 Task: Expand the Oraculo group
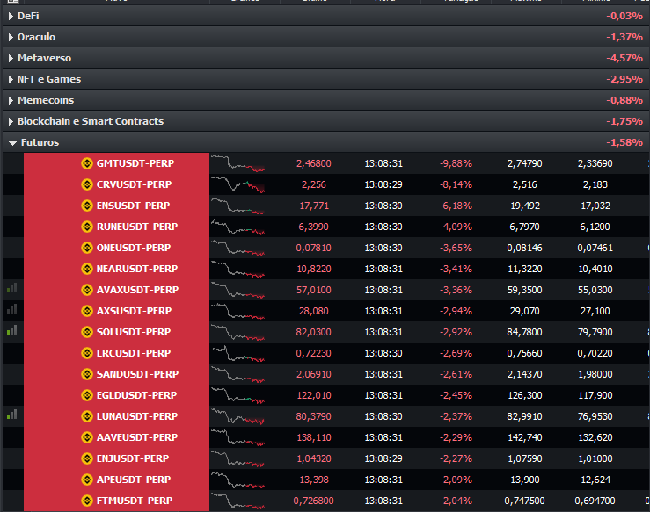tap(11, 37)
